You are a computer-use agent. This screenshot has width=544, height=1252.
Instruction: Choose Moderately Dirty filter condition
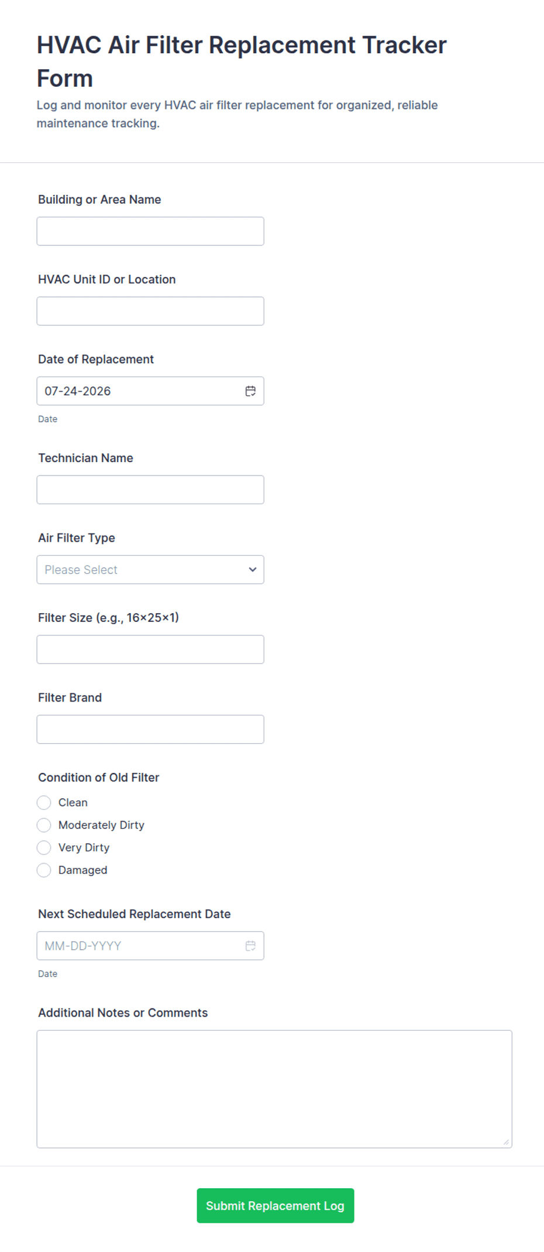(x=44, y=825)
